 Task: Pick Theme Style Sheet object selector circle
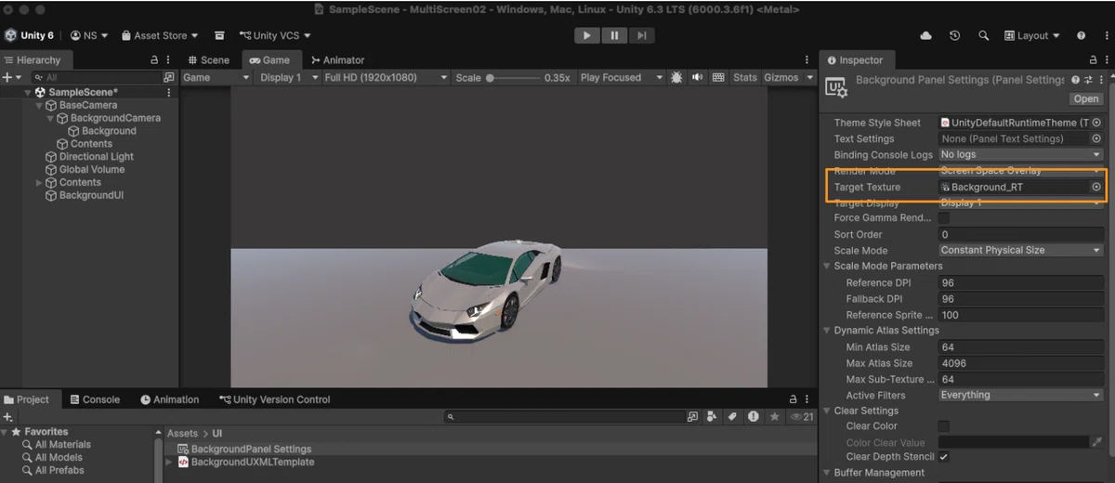tap(1096, 123)
